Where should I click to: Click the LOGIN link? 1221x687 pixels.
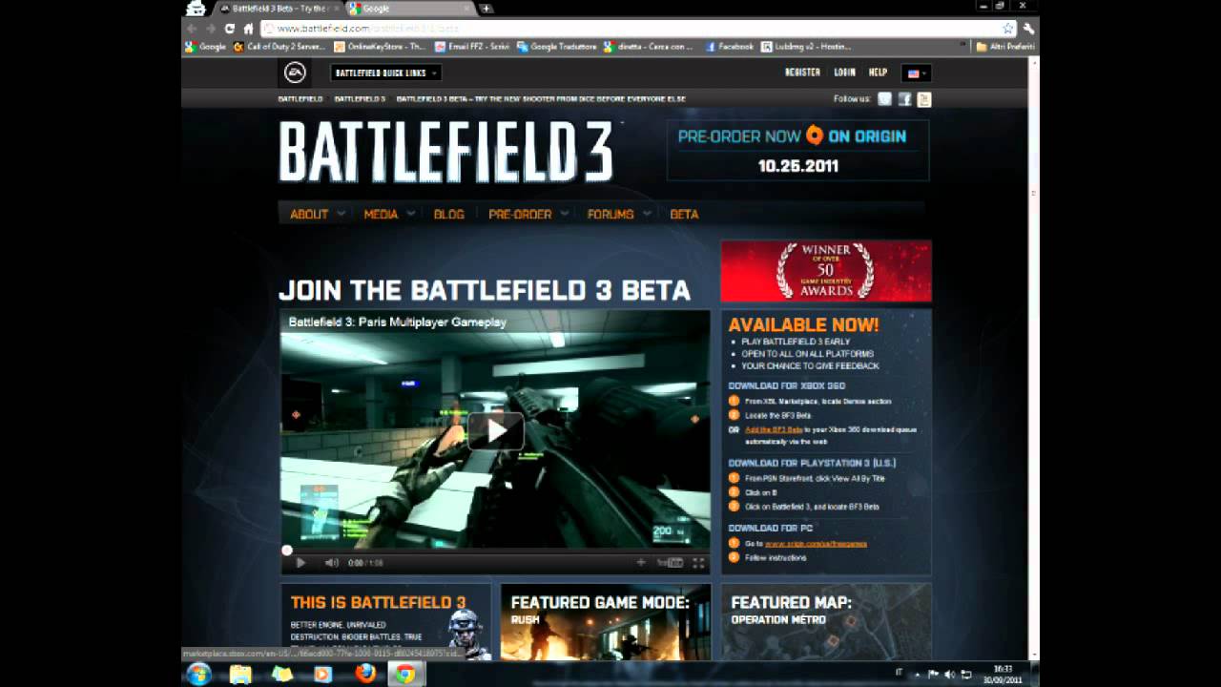point(844,73)
